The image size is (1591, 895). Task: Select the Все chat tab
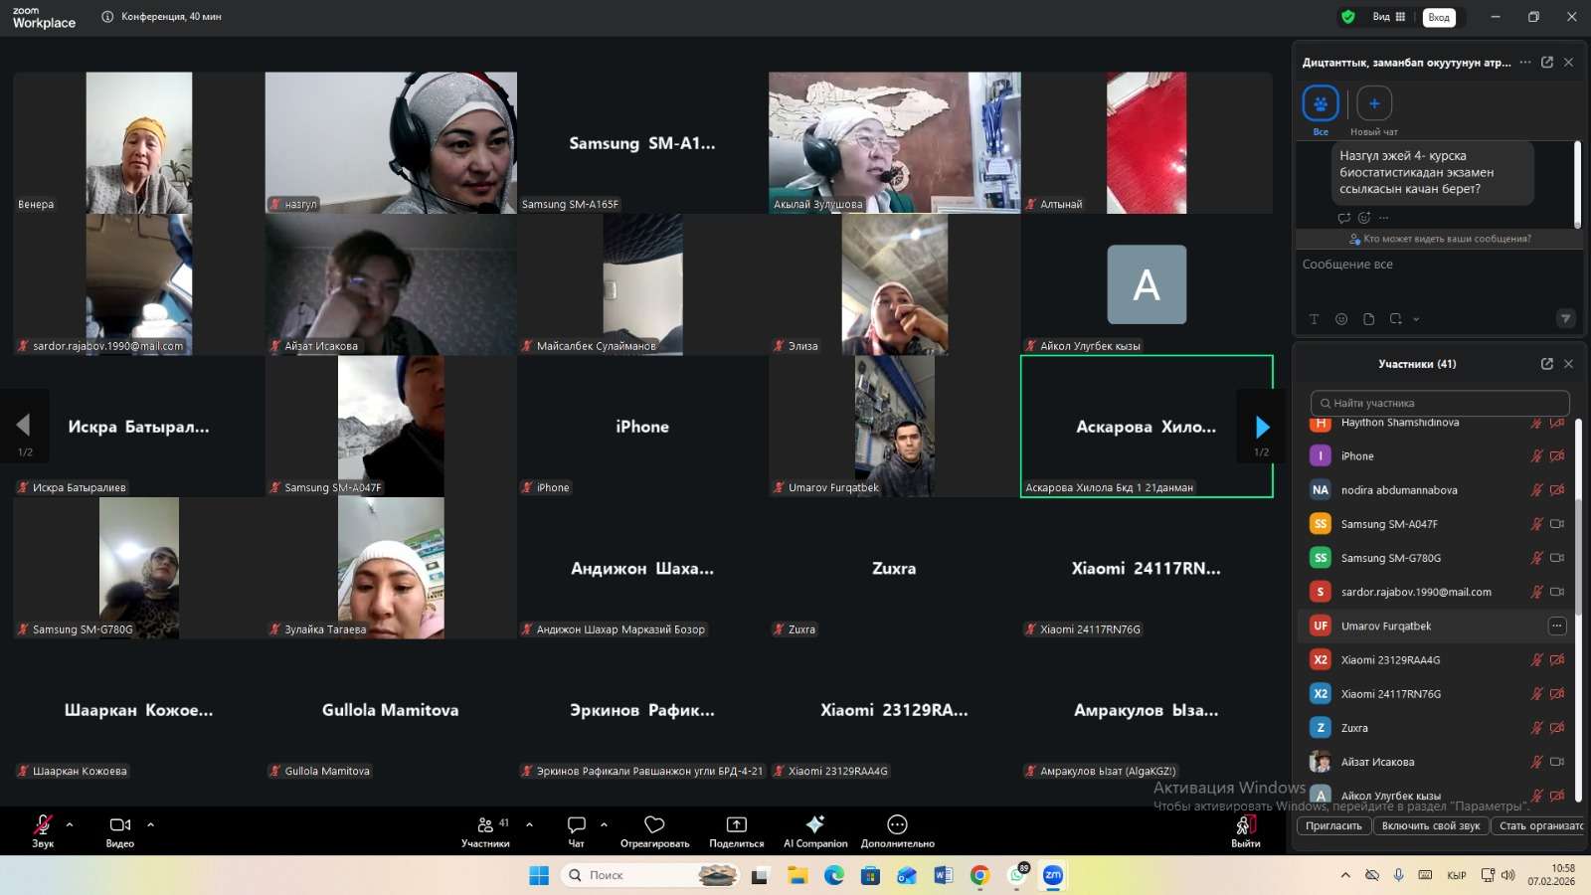1321,103
